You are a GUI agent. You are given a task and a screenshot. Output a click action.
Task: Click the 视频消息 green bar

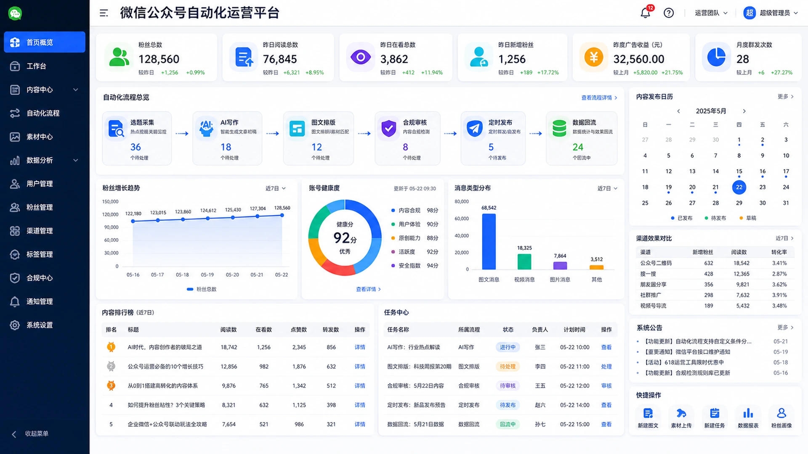coord(524,262)
